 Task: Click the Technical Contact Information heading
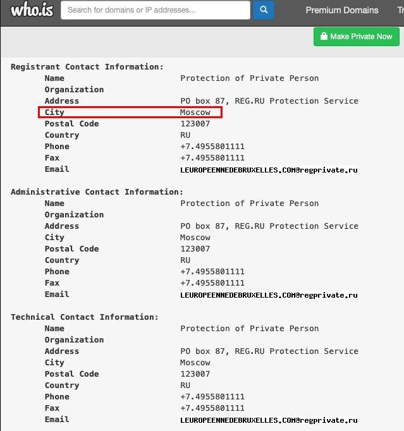pyautogui.click(x=84, y=317)
